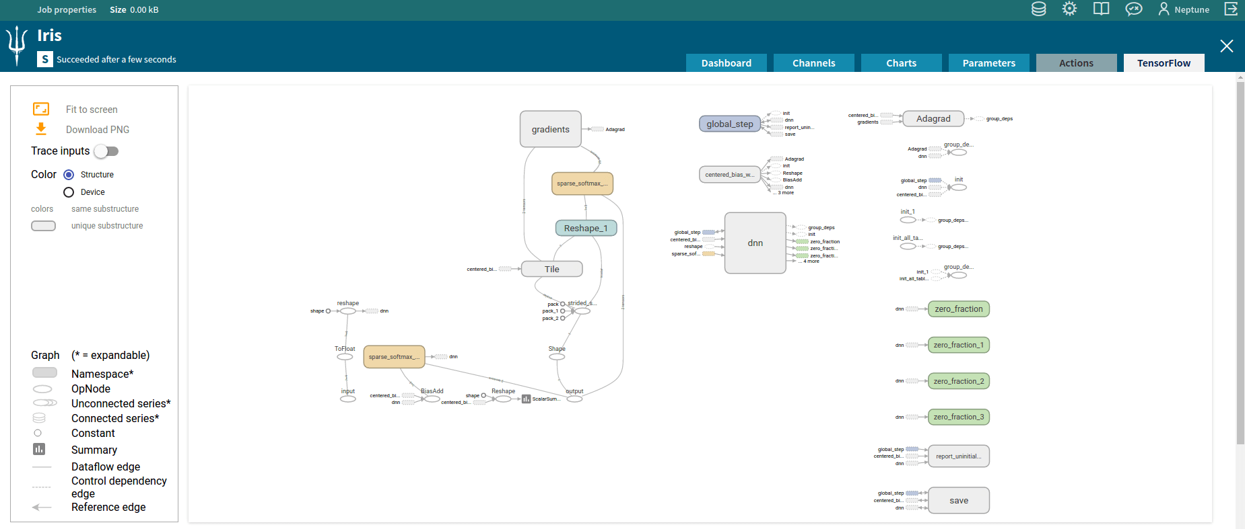Image resolution: width=1245 pixels, height=529 pixels.
Task: Switch to the Parameters tab
Action: [x=988, y=63]
